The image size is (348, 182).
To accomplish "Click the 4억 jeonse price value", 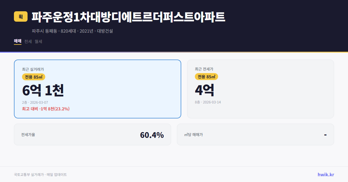I will coord(204,90).
